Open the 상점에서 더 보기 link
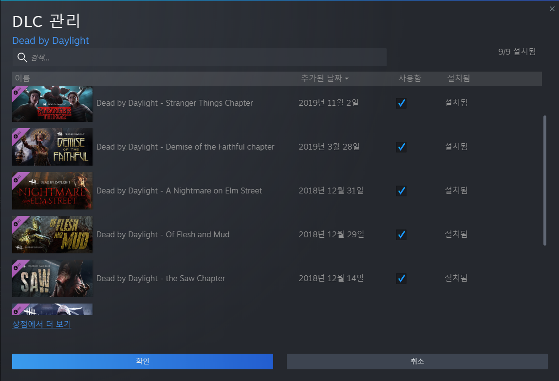The width and height of the screenshot is (559, 381). [x=42, y=324]
